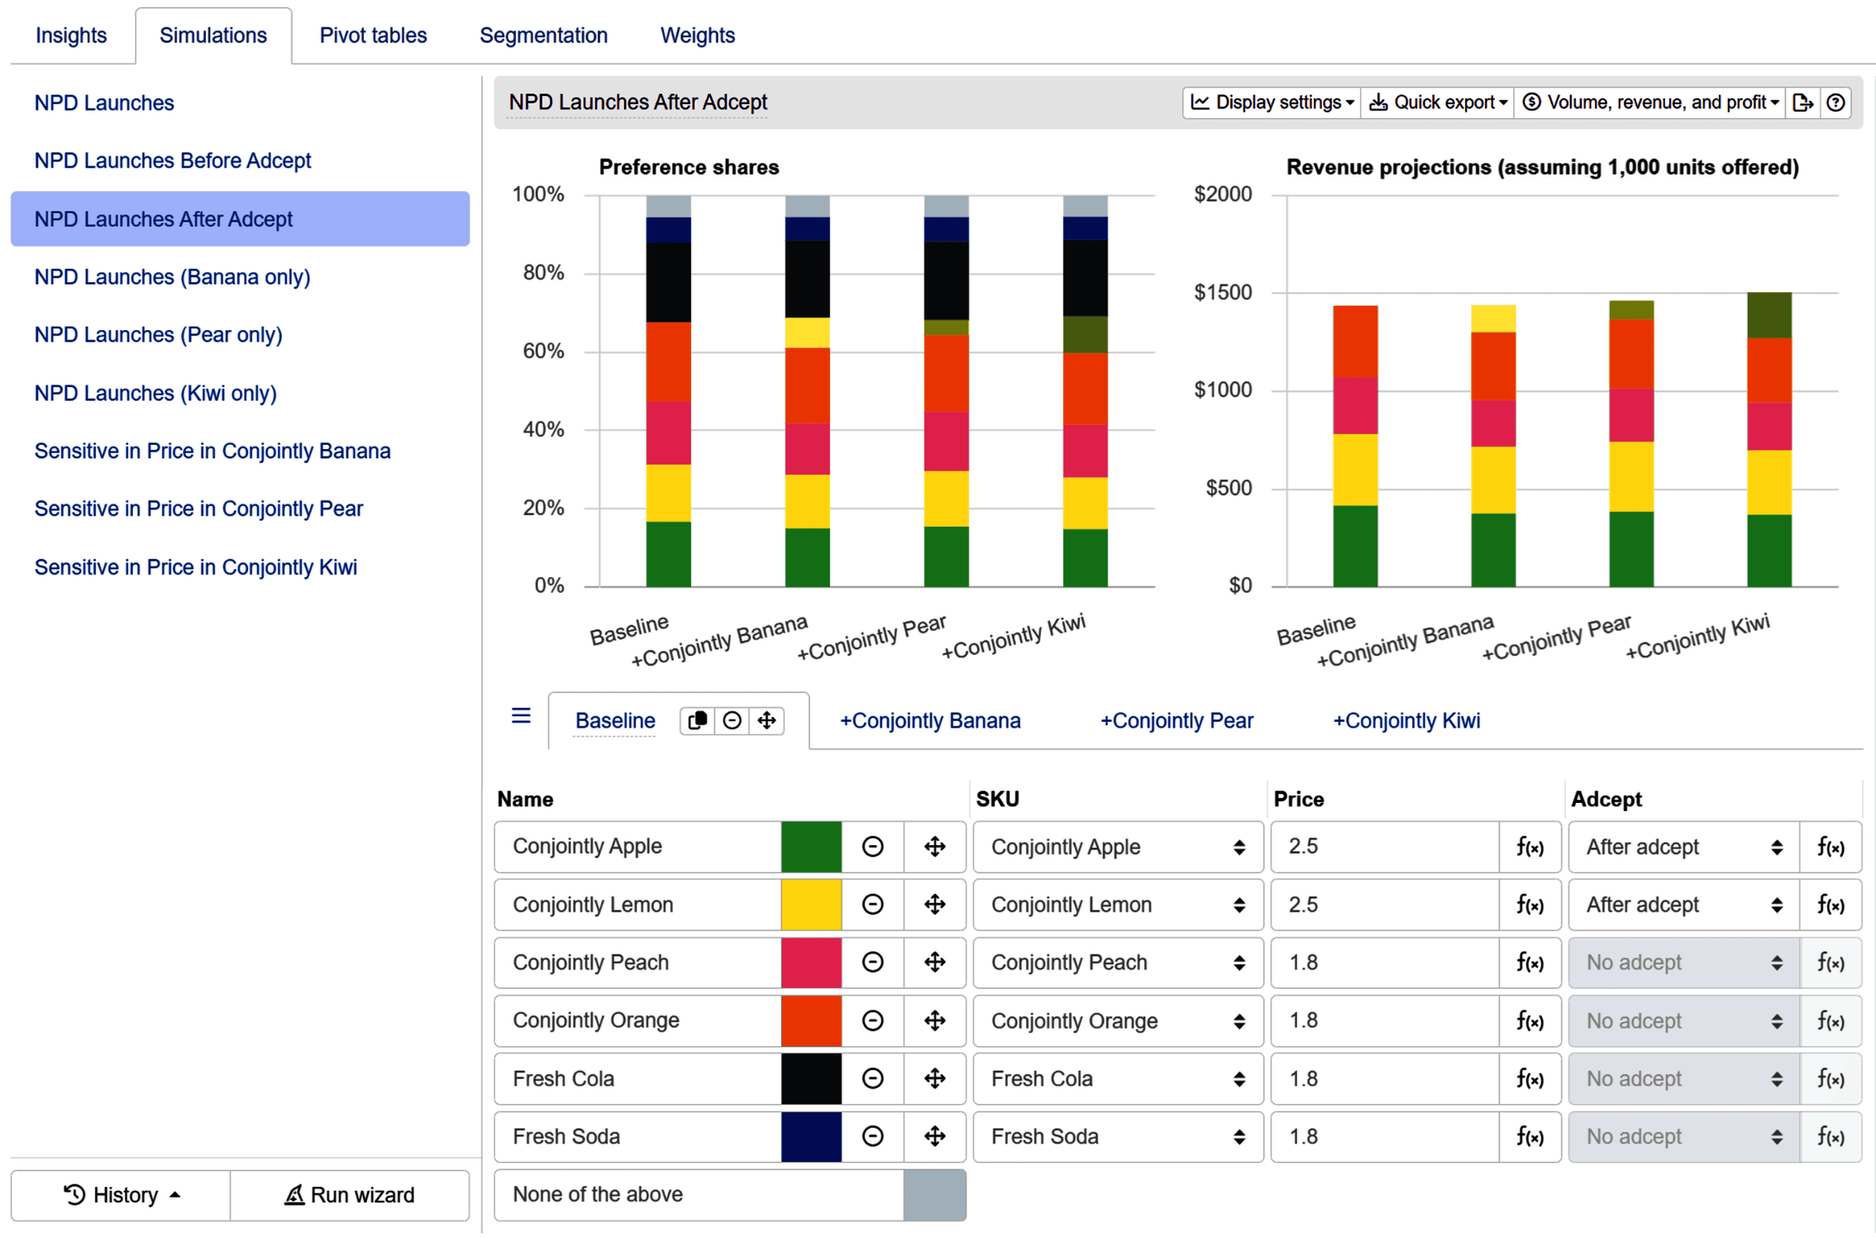The width and height of the screenshot is (1876, 1238).
Task: Open Sensitive in Price in Conjointly Kiwi
Action: pyautogui.click(x=196, y=567)
